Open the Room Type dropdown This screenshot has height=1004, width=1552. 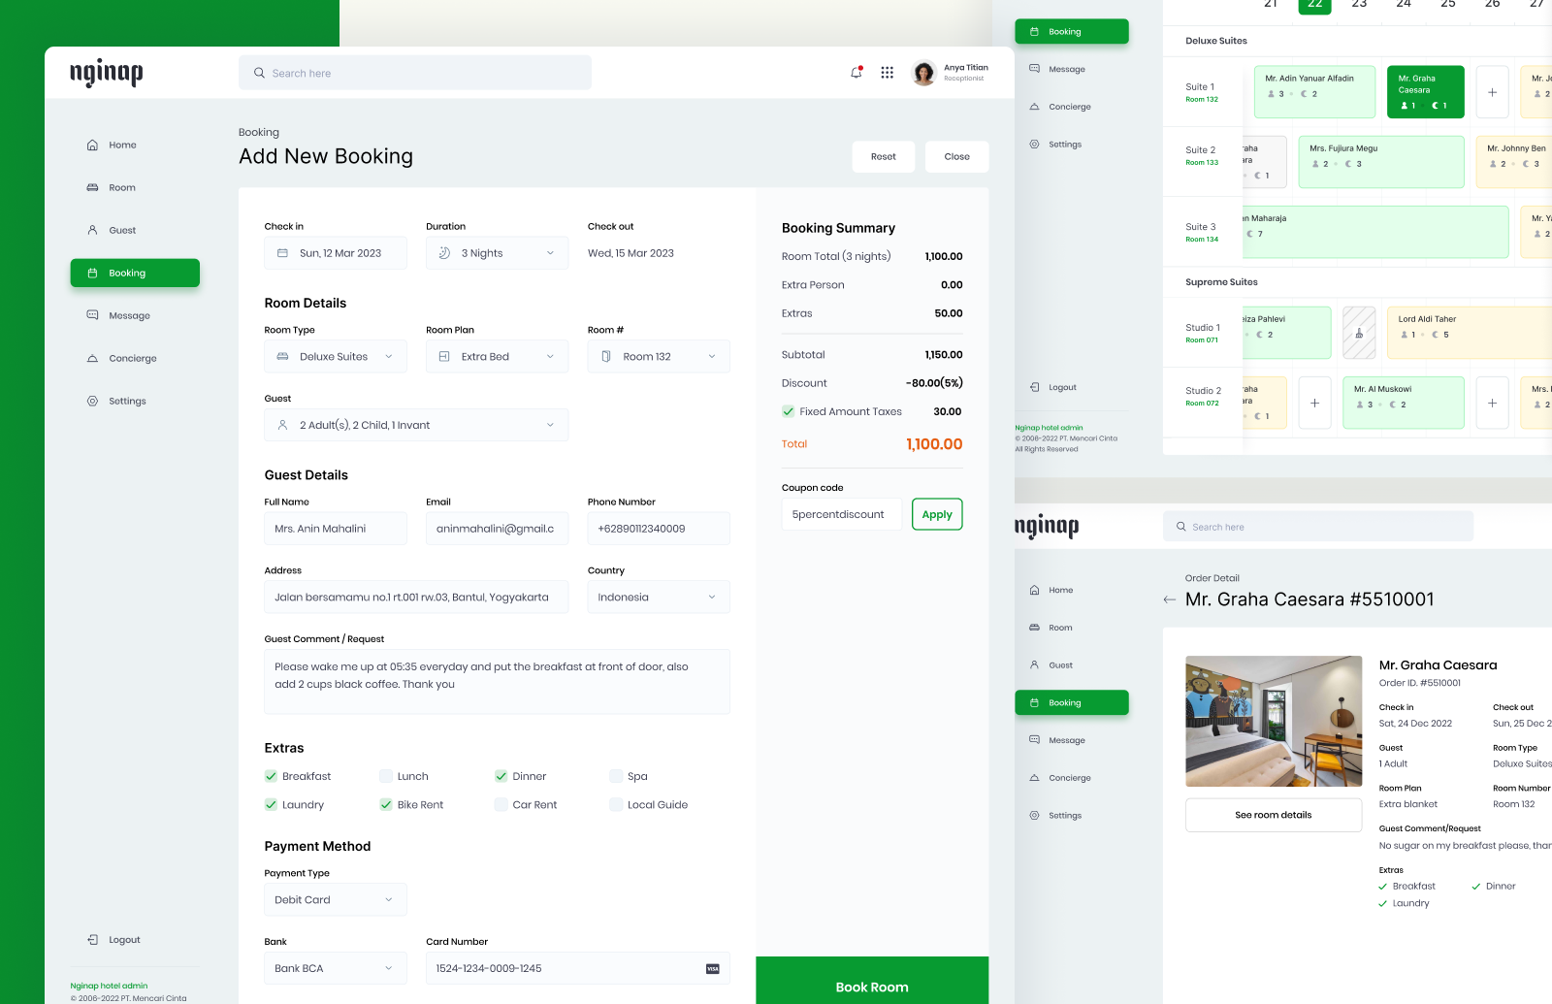(335, 356)
